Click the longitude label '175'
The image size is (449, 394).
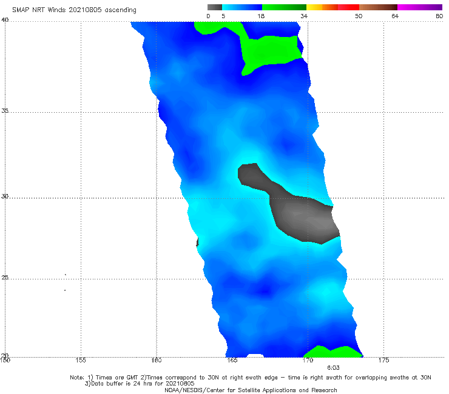tap(383, 360)
